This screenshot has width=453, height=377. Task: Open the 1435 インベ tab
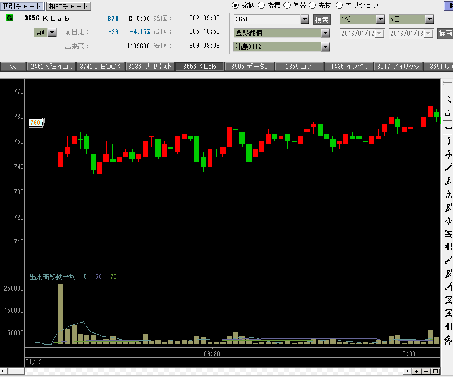coord(349,67)
